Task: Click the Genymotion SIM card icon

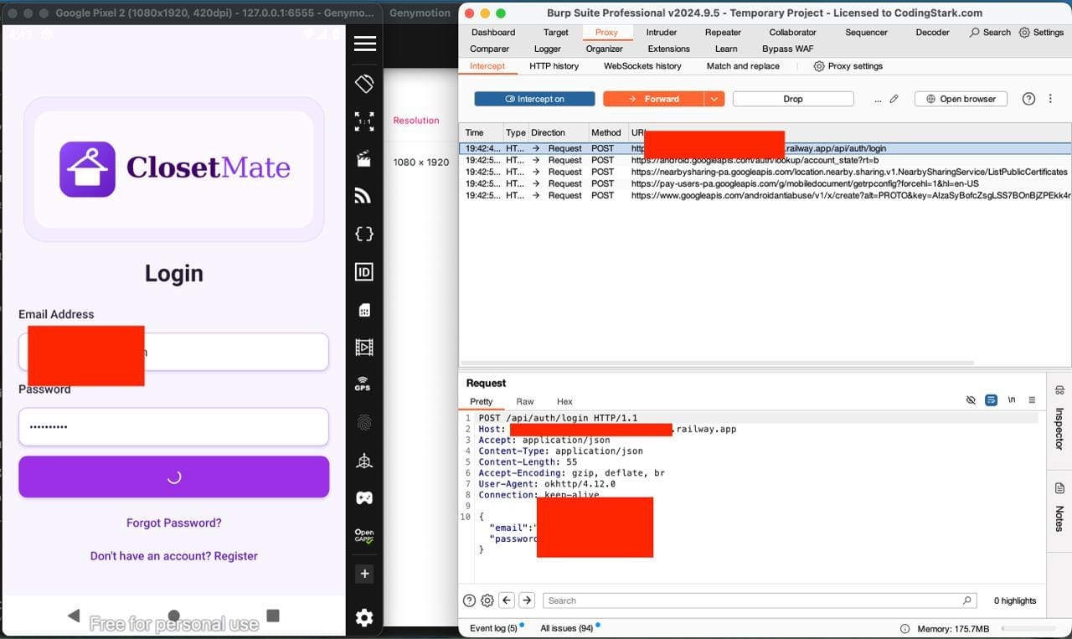Action: pyautogui.click(x=364, y=309)
